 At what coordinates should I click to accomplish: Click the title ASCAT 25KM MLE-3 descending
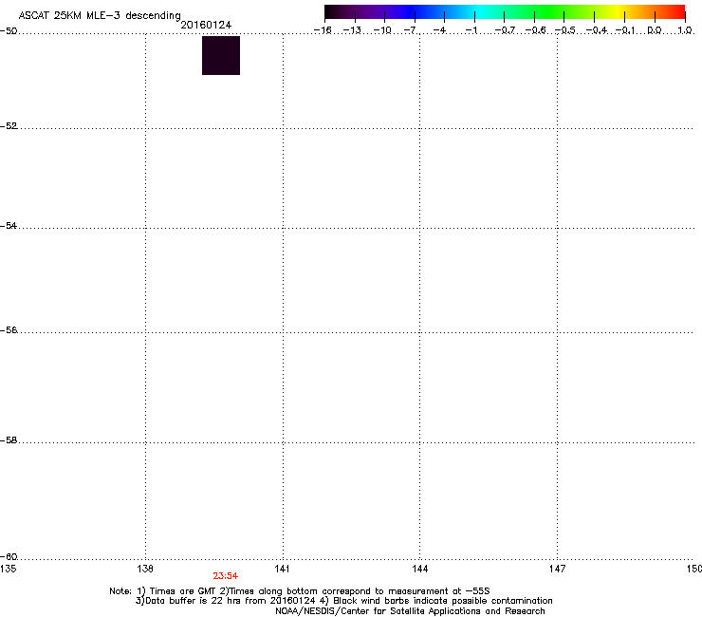point(100,15)
